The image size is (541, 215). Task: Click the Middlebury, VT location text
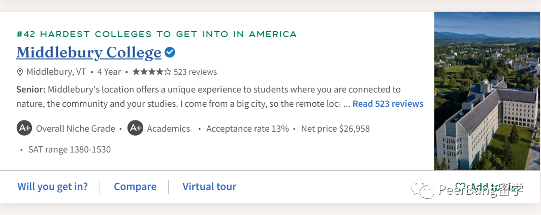coord(56,72)
